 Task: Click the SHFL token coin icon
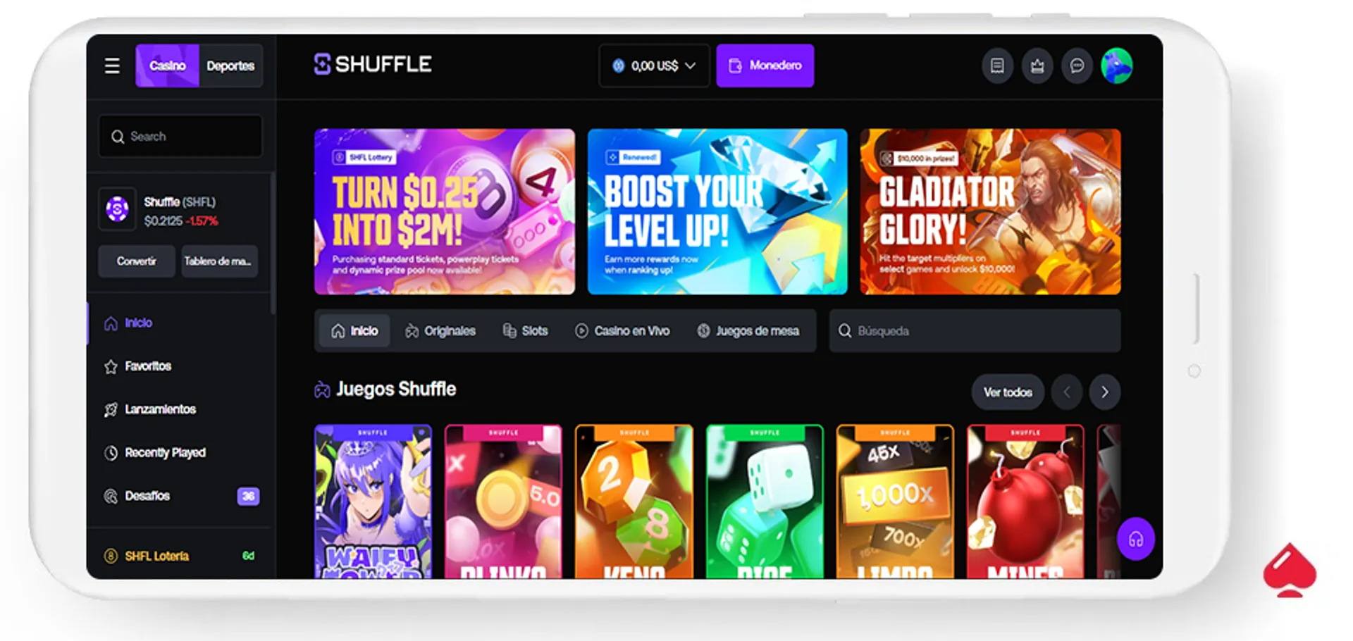tap(117, 209)
